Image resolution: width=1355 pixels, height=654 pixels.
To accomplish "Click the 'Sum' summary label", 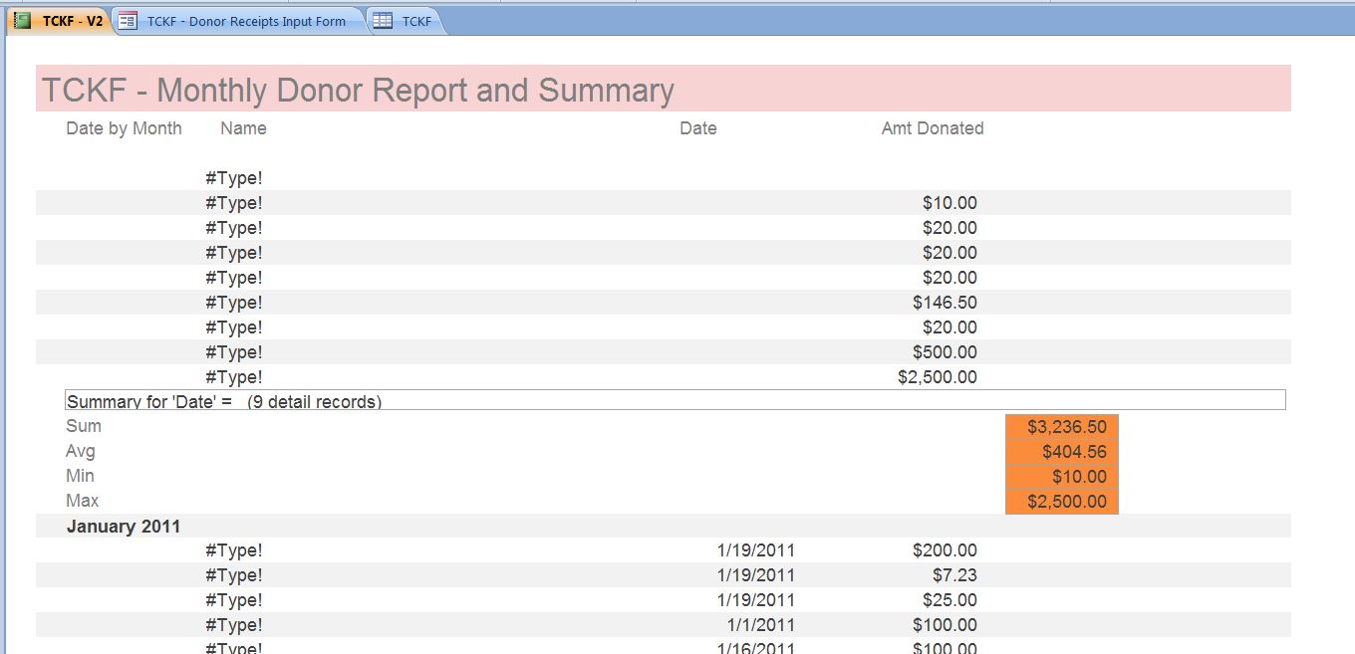I will click(84, 426).
